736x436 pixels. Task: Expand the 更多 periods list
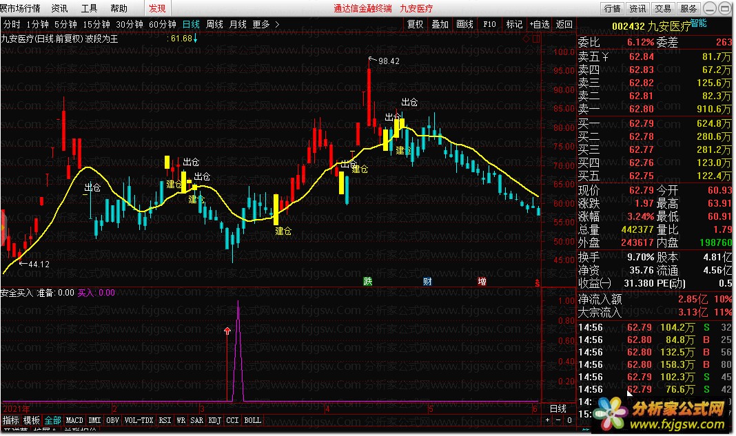[265, 24]
